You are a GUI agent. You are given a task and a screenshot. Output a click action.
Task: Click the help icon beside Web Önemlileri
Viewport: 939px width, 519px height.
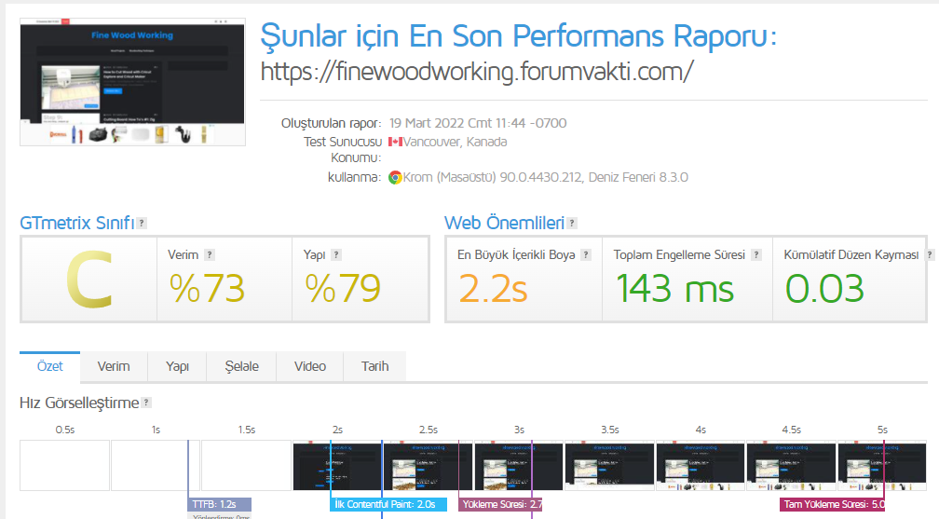572,223
